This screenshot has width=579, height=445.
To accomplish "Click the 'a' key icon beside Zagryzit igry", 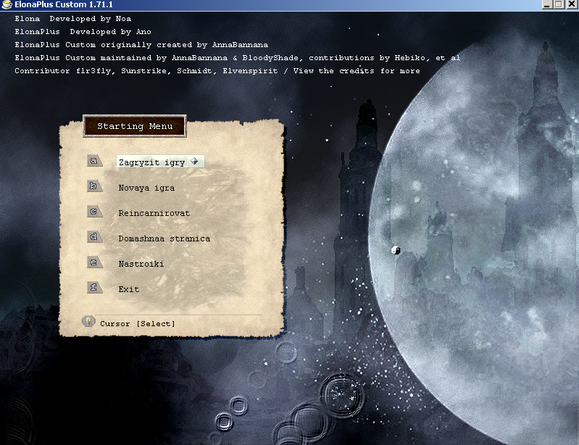I will click(94, 161).
